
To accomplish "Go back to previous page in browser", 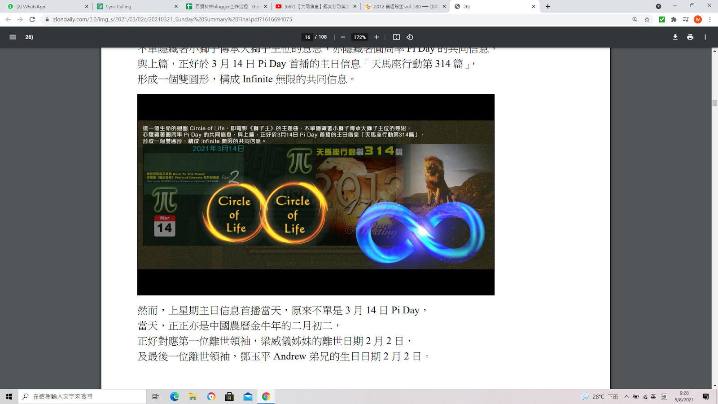I will (8, 19).
